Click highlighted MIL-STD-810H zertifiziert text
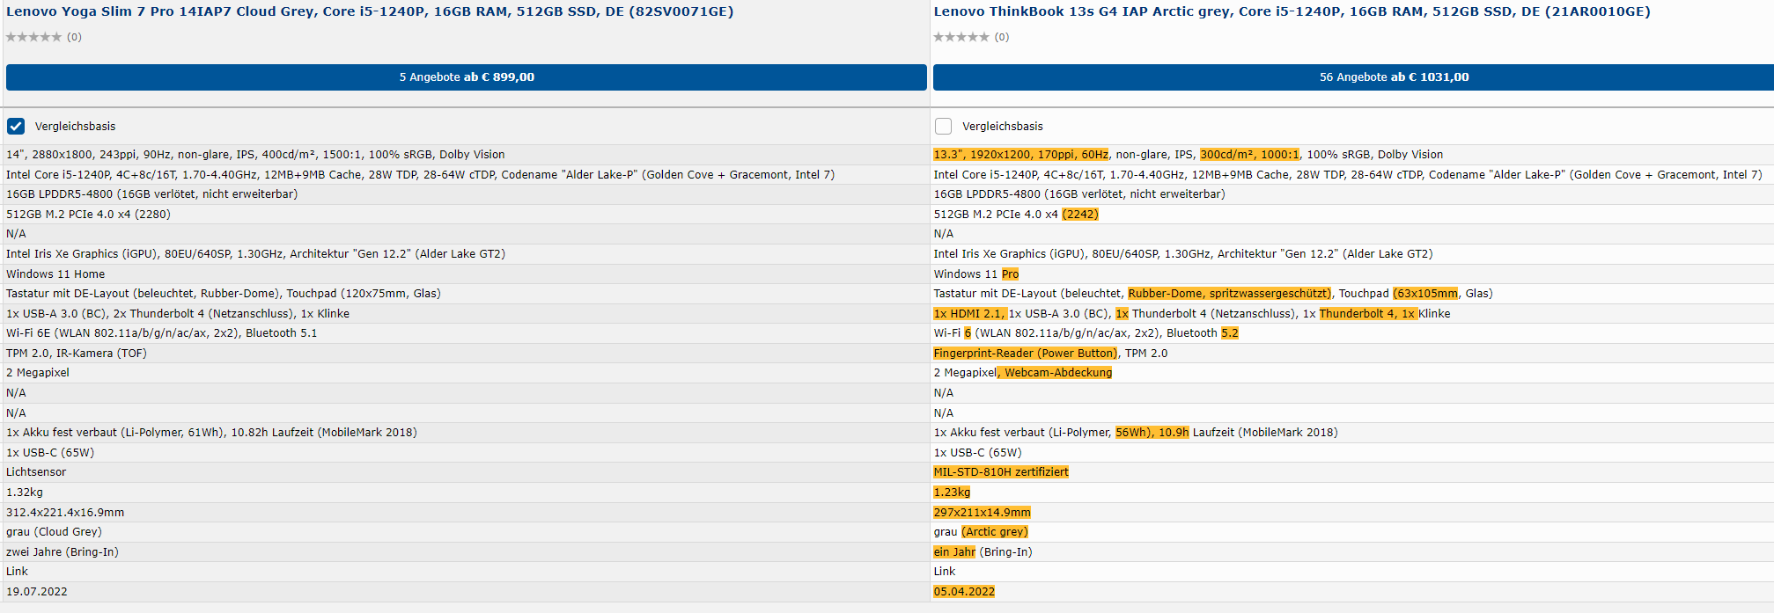The image size is (1774, 613). [x=1001, y=472]
